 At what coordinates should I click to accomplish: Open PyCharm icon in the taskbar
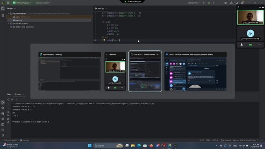coord(169,146)
